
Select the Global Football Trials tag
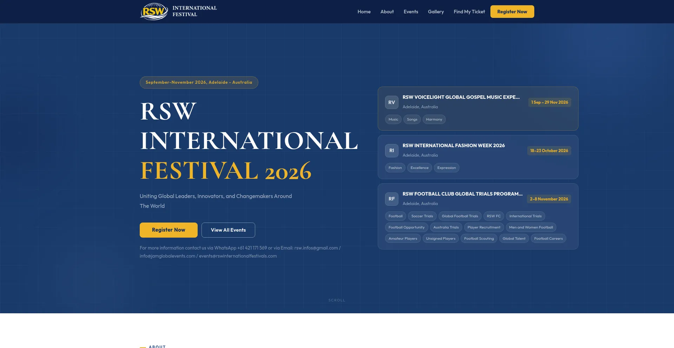point(460,216)
